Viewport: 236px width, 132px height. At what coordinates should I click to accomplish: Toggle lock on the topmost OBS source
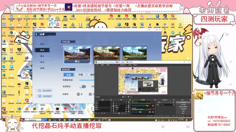click(128, 102)
